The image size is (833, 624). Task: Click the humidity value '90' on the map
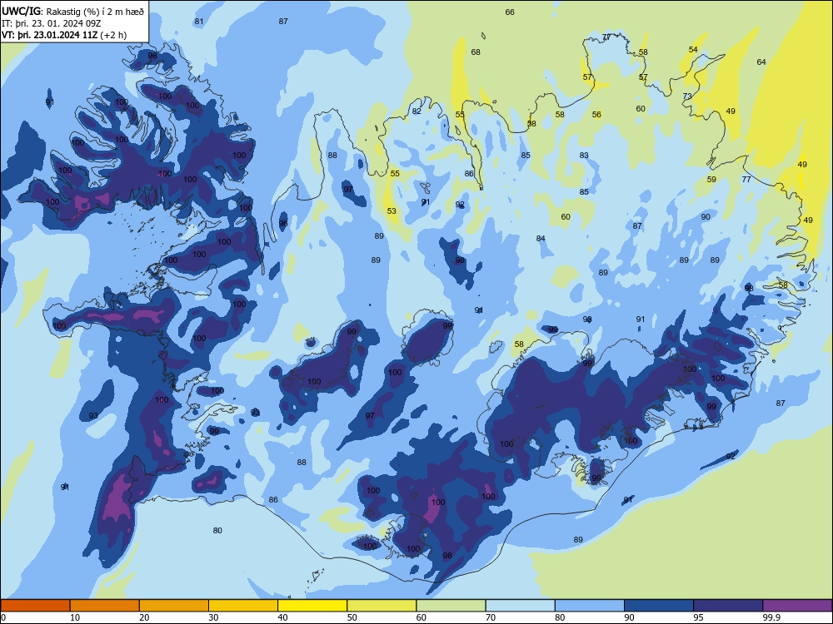tap(706, 217)
